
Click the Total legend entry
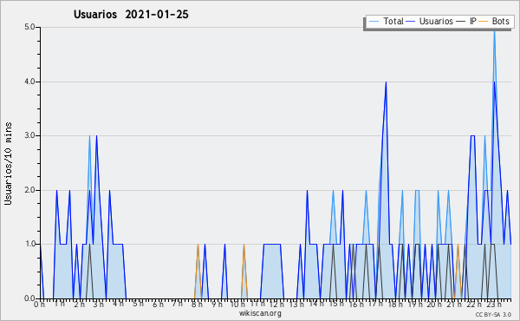coord(386,21)
